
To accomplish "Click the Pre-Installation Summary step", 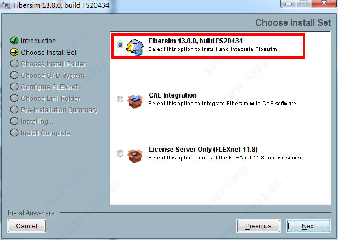I will point(59,110).
